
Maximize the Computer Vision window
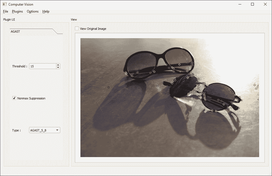(x=252, y=4)
